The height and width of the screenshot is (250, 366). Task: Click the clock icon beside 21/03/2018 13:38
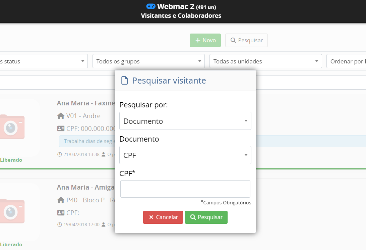point(60,154)
